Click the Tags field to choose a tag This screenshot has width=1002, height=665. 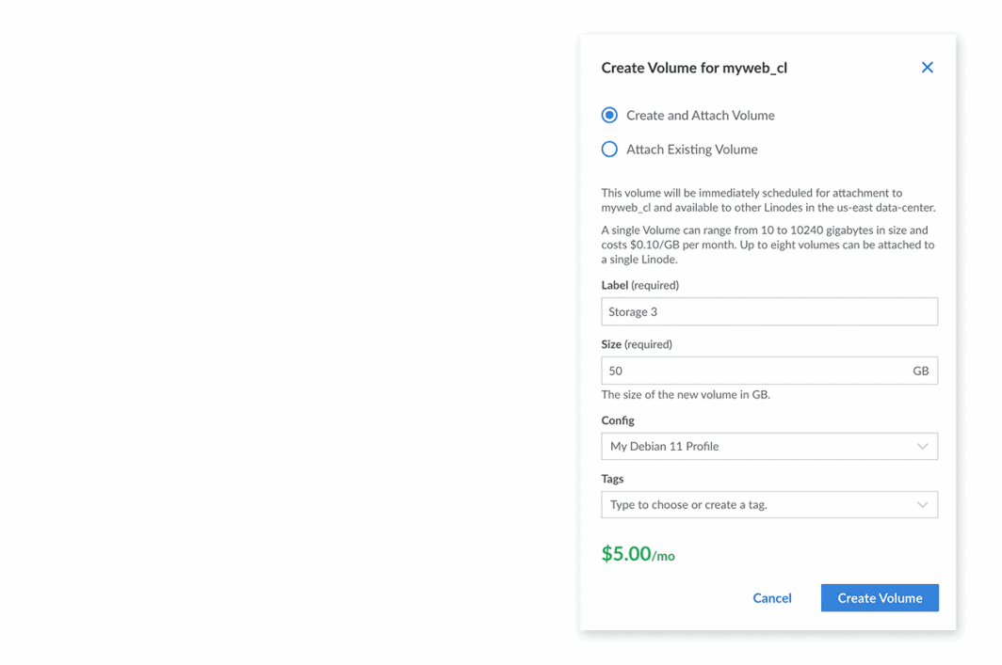(753, 505)
